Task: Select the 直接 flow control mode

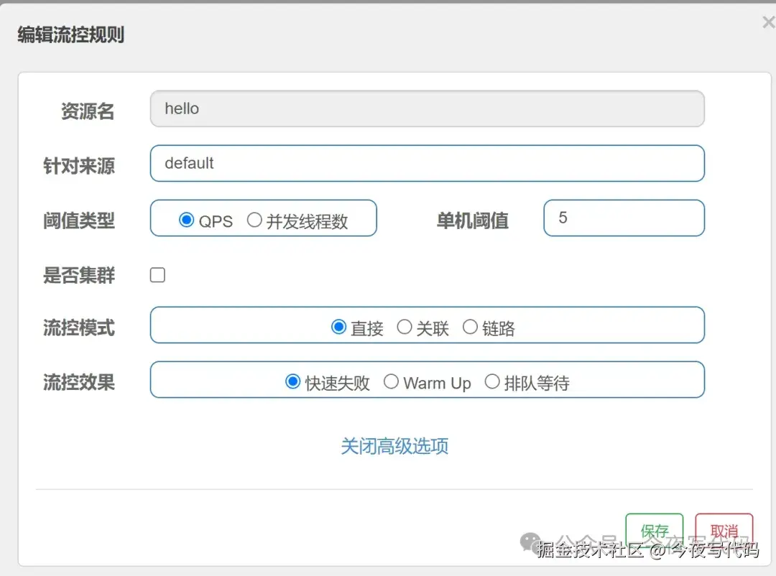Action: (x=338, y=326)
